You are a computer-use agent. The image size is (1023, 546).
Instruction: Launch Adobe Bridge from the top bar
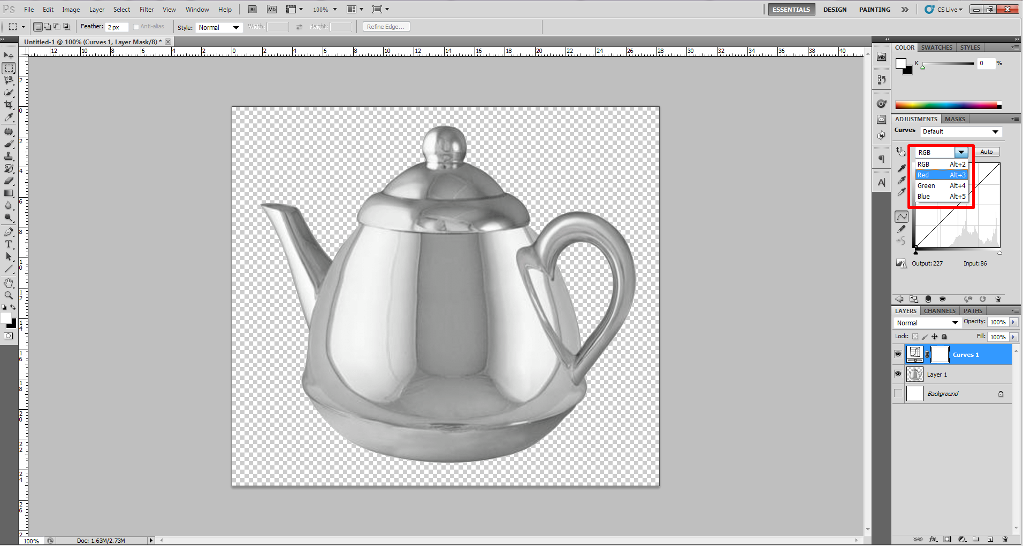[253, 10]
